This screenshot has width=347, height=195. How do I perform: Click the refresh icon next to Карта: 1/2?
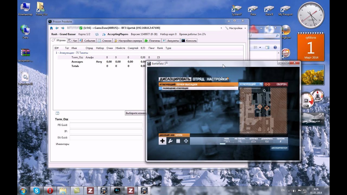click(97, 34)
